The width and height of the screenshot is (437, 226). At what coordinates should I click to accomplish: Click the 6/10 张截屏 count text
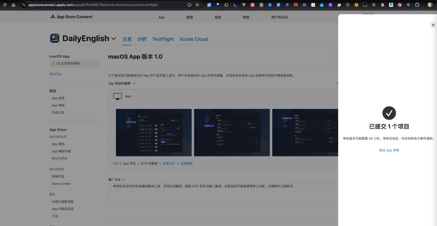point(149,163)
